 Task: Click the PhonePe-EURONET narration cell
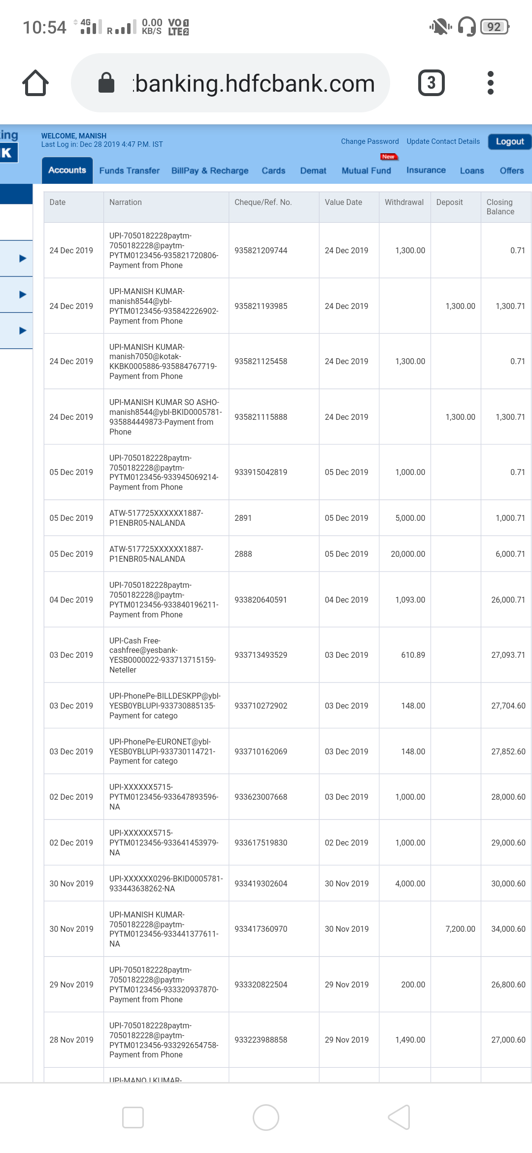click(166, 751)
